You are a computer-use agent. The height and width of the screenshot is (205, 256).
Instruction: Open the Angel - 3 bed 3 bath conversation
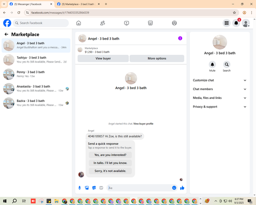(36, 46)
